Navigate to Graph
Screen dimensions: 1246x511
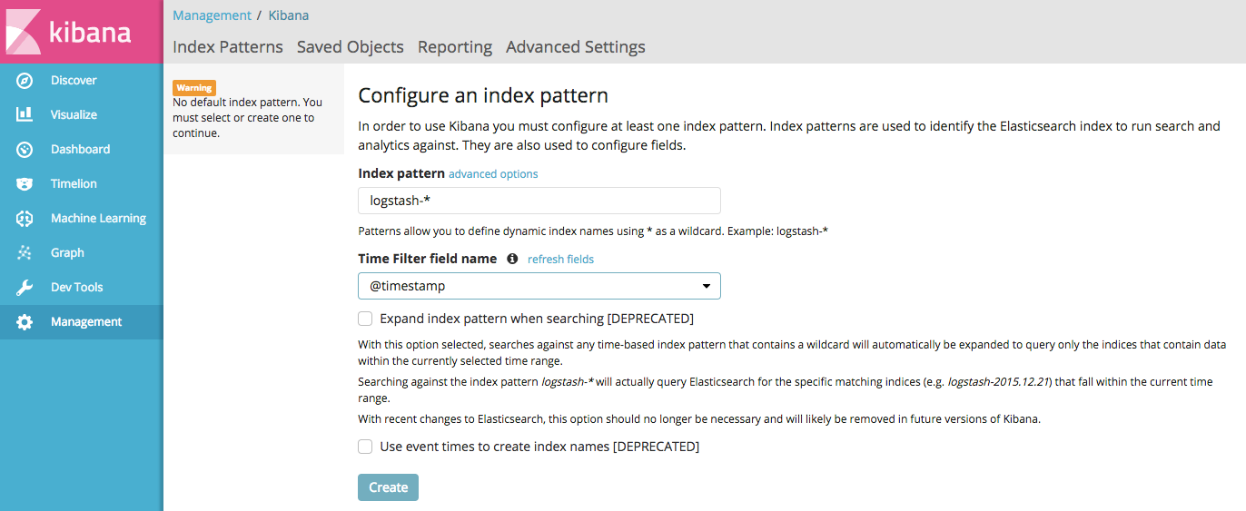tap(67, 253)
